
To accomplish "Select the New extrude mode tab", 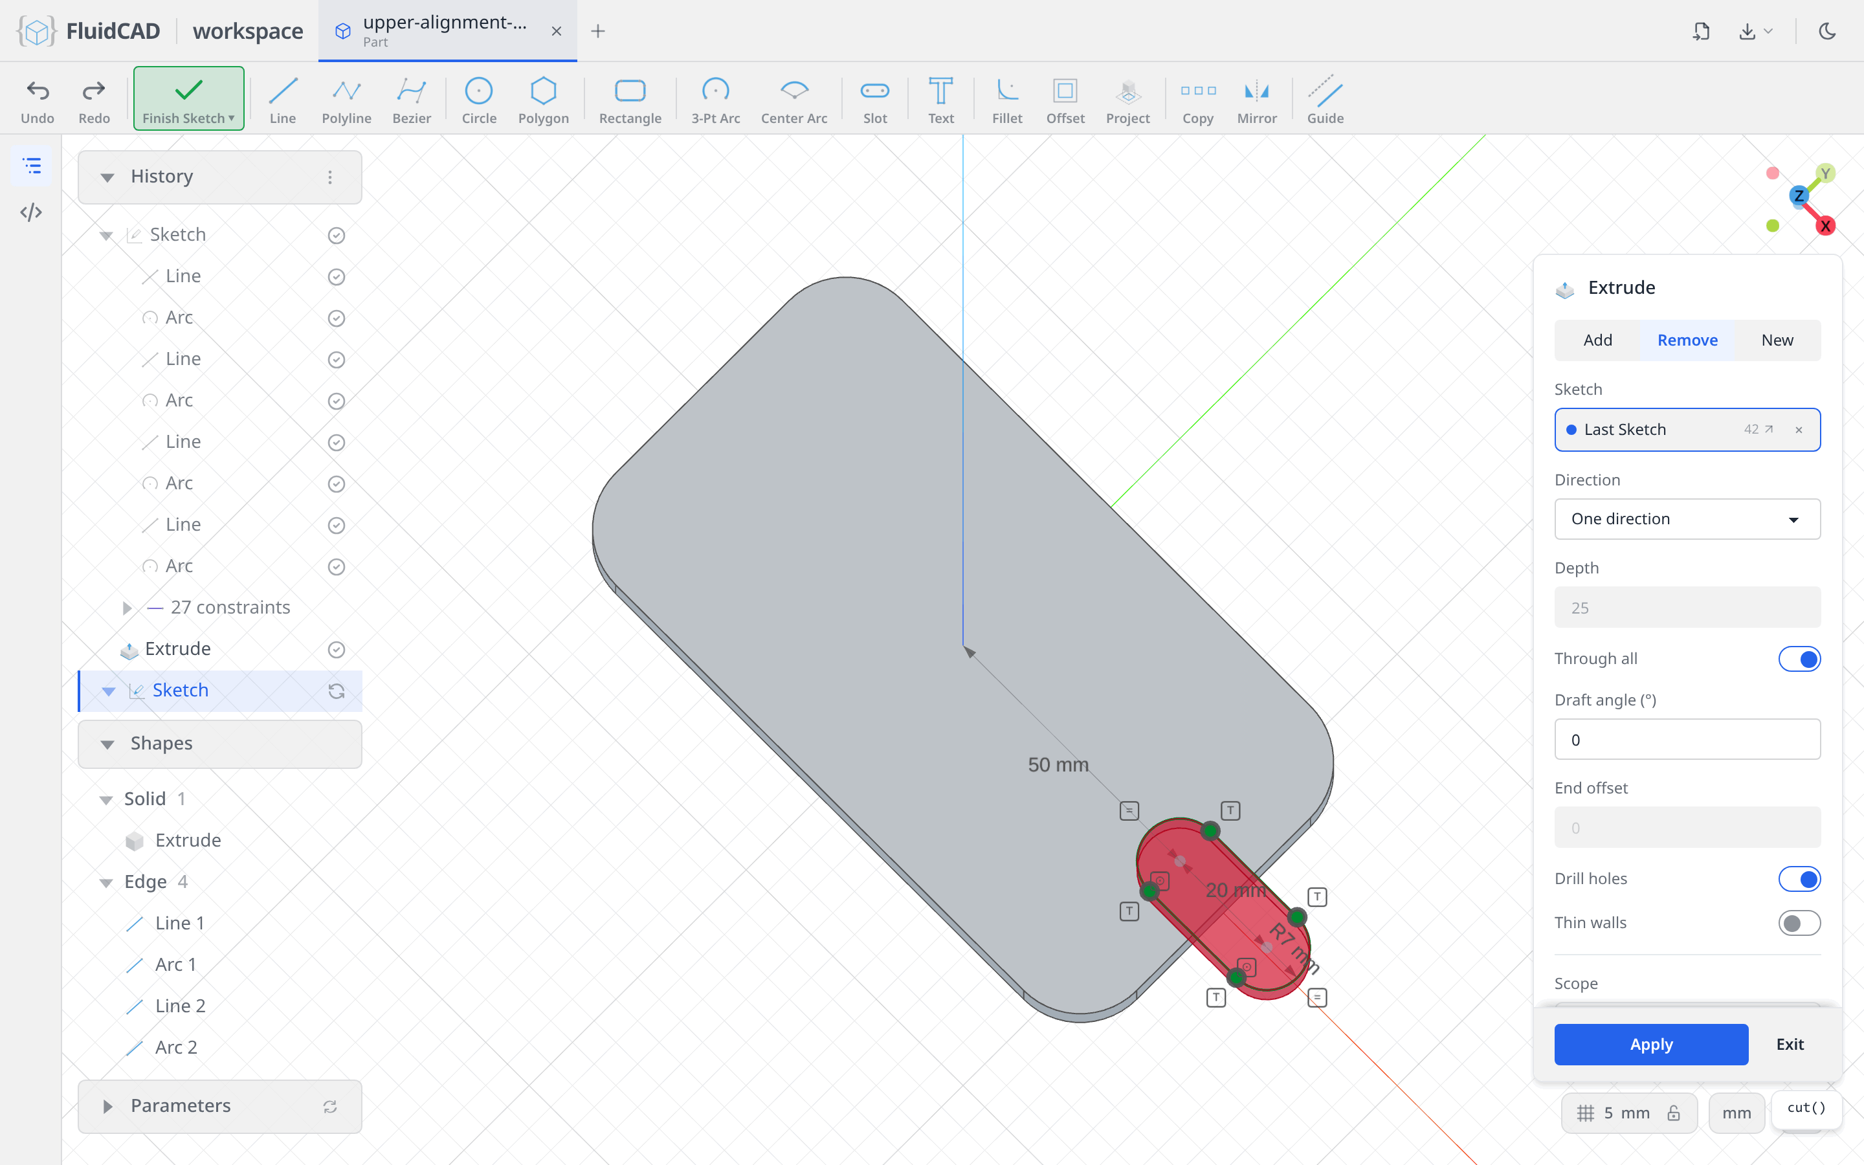I will coord(1777,340).
